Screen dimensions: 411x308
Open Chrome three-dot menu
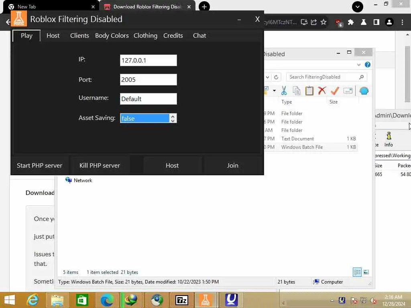[x=402, y=22]
